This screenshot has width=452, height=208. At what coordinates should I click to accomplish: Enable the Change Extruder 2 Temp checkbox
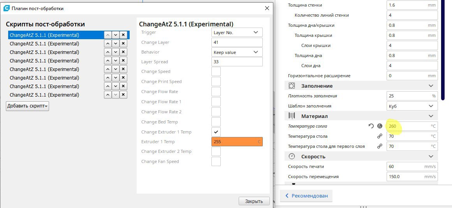click(216, 151)
